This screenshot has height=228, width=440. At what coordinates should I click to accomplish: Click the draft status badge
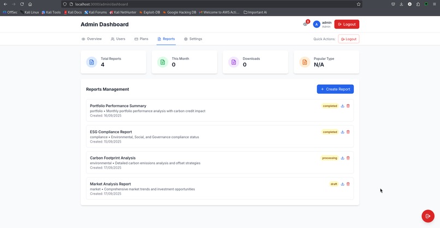334,184
